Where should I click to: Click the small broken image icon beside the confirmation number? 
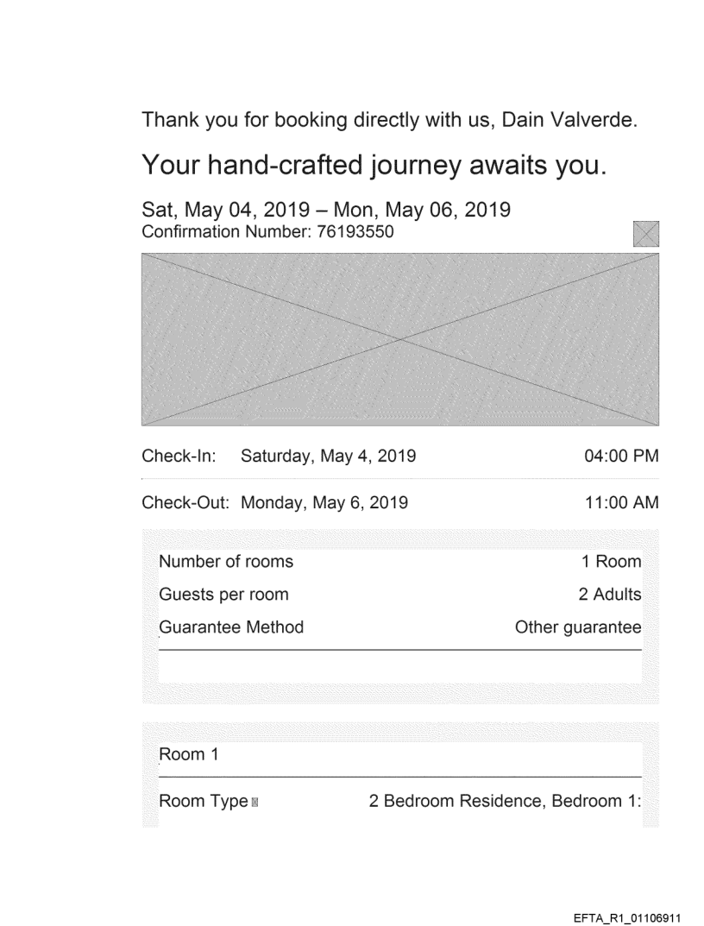(645, 234)
